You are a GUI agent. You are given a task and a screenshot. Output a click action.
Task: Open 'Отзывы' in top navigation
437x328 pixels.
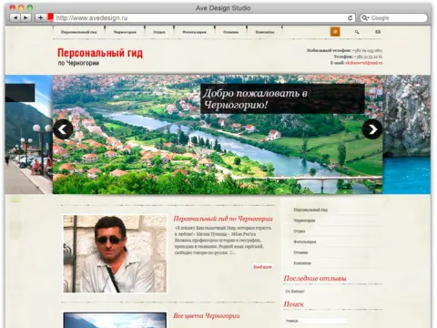point(230,32)
